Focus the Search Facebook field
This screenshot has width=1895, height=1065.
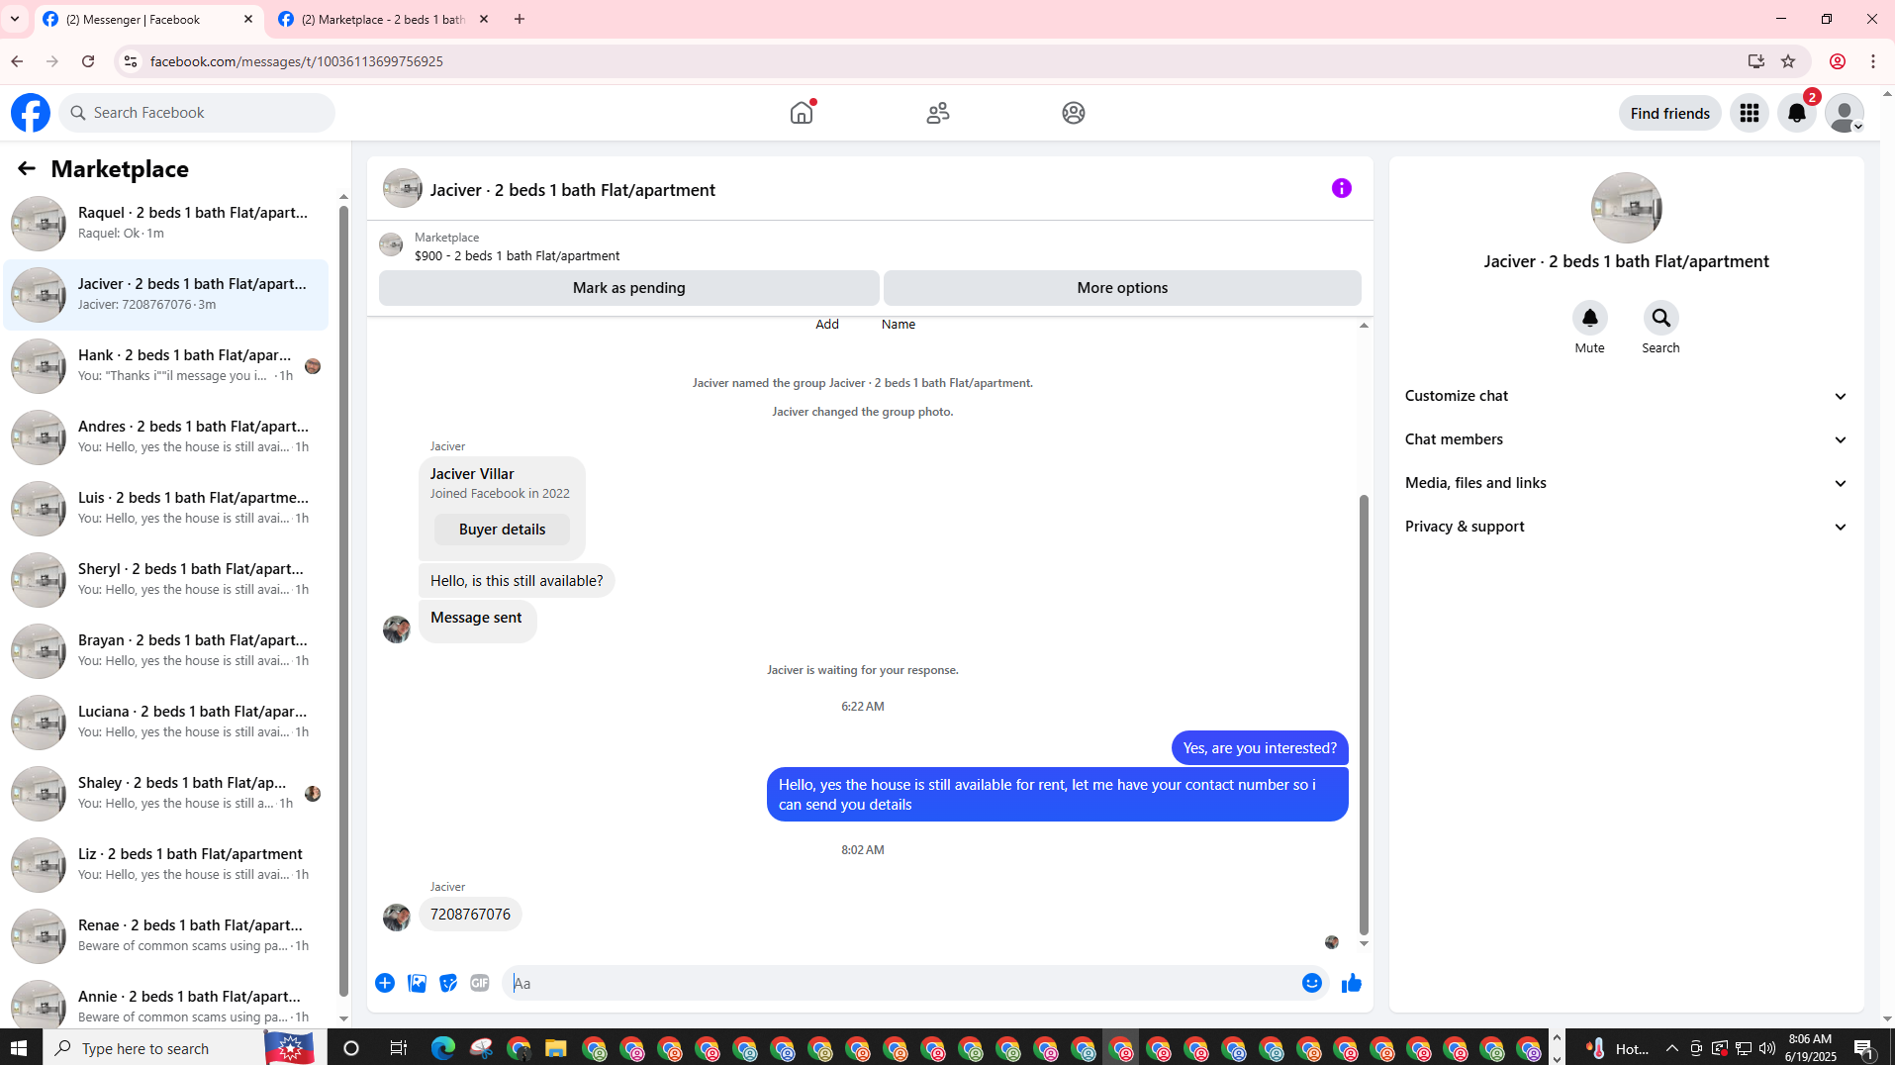point(198,113)
